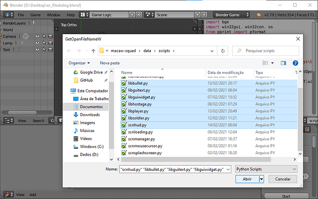Delete Game Logic screen layout

(139, 15)
